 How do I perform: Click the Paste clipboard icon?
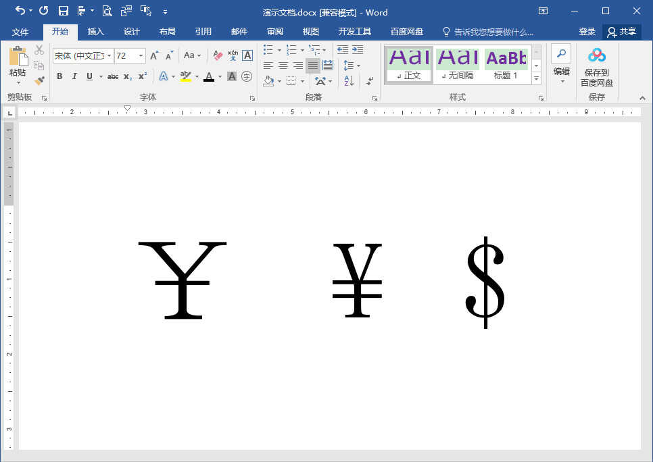tap(18, 57)
